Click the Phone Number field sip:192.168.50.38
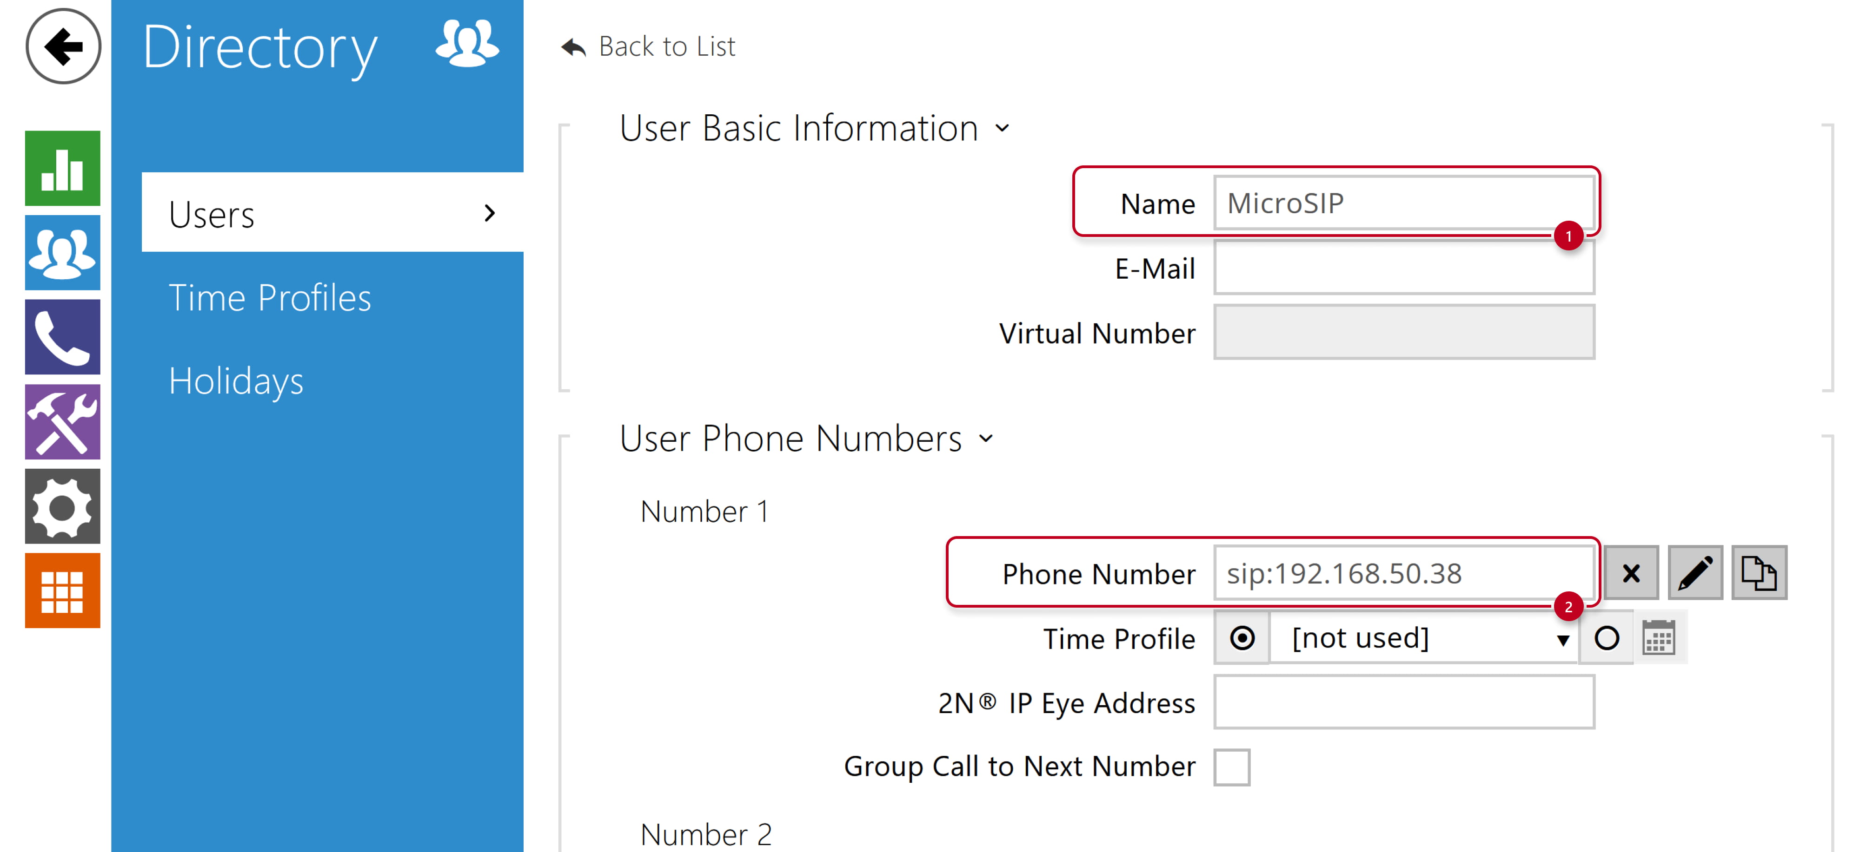Screen dimensions: 1860x852 click(x=1404, y=573)
